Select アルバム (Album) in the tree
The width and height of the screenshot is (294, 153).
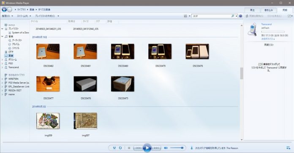(x=14, y=44)
